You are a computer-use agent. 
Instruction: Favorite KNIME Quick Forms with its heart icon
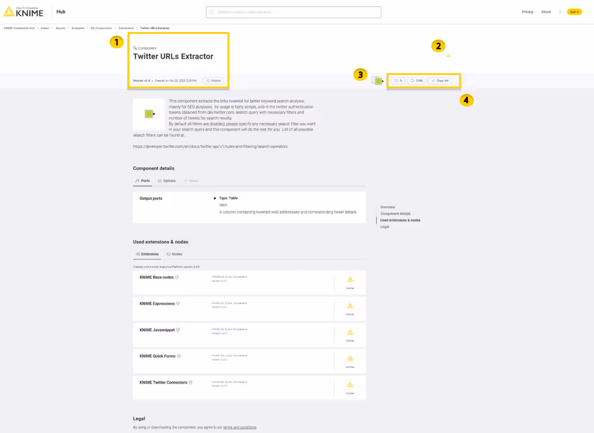coord(178,355)
